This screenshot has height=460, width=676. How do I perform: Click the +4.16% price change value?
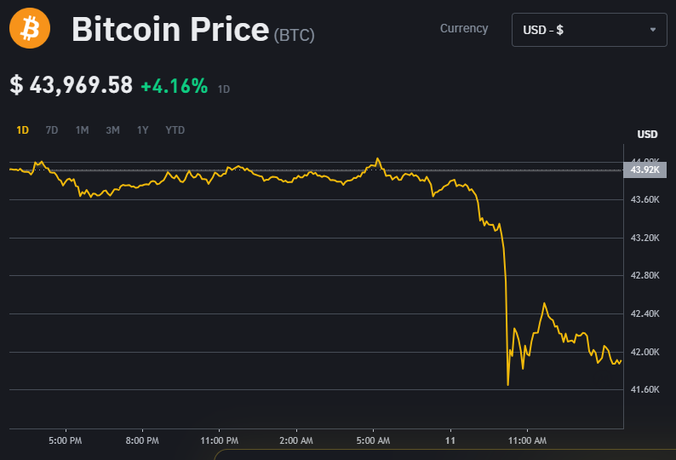(x=174, y=86)
